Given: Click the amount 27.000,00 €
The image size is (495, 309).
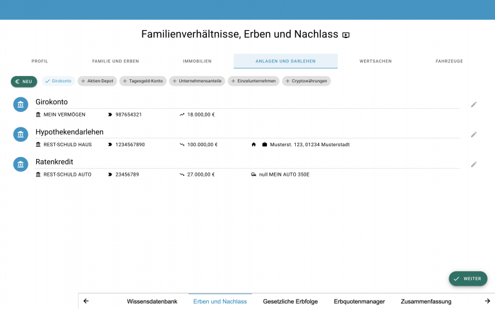Looking at the screenshot, I should pyautogui.click(x=201, y=174).
